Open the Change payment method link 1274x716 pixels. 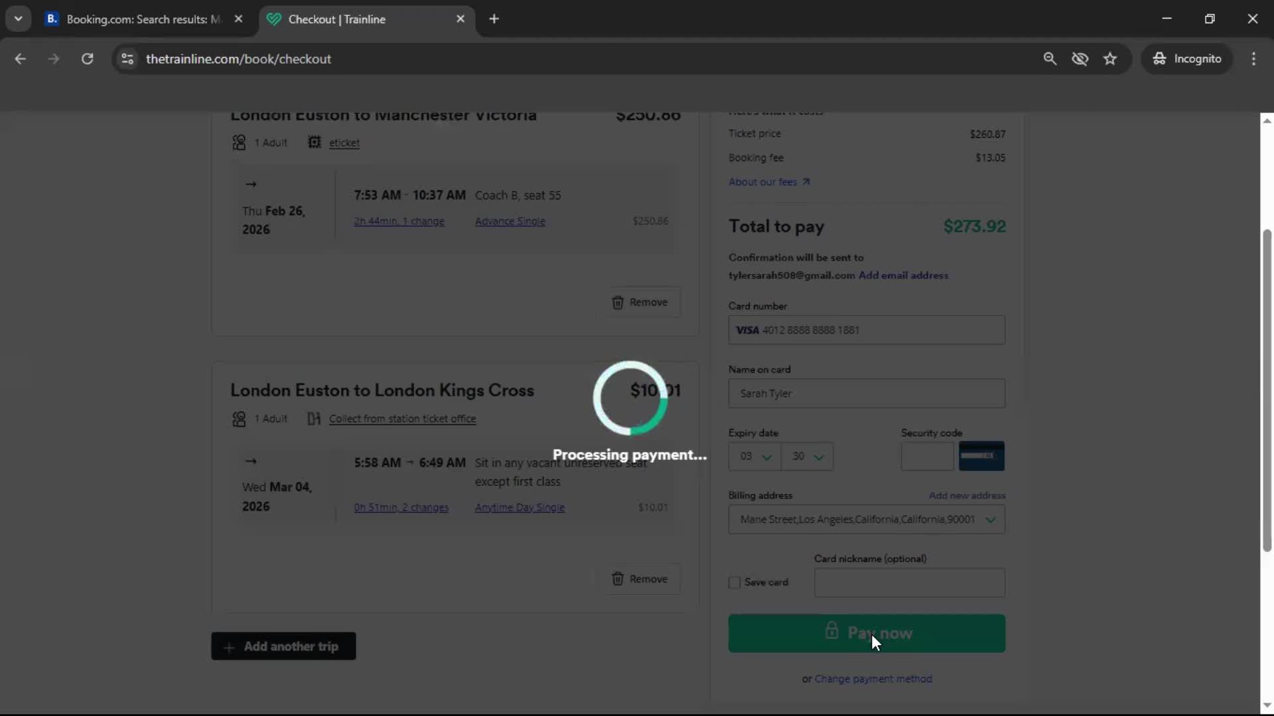tap(873, 679)
